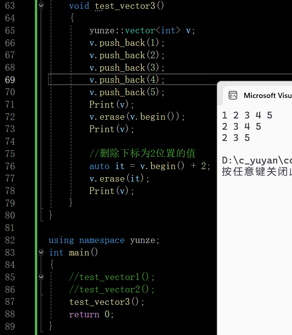Click the return 0; statement

pyautogui.click(x=91, y=314)
